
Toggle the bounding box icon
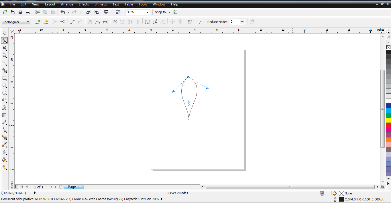(252, 22)
